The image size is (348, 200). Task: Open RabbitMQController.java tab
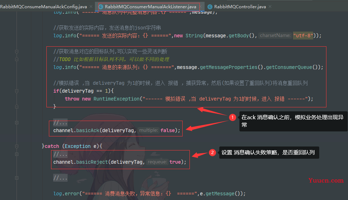pos(240,7)
